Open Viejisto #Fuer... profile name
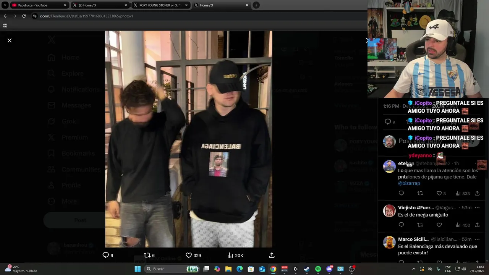Screen dimensions: 489x275 tap(416, 208)
